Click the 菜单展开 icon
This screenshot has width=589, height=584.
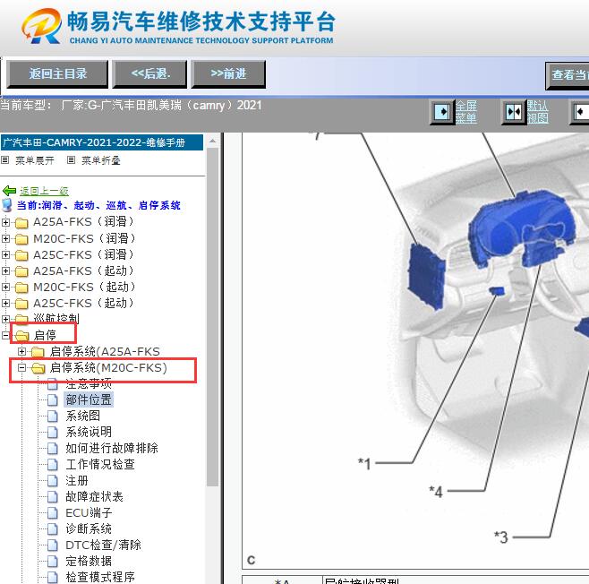[x=4, y=160]
